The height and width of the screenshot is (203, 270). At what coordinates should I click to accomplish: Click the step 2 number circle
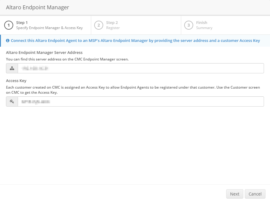[x=99, y=25]
